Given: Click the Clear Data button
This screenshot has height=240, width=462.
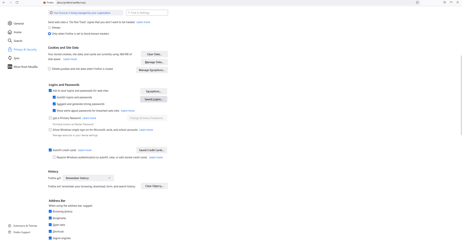Looking at the screenshot, I should [x=154, y=54].
